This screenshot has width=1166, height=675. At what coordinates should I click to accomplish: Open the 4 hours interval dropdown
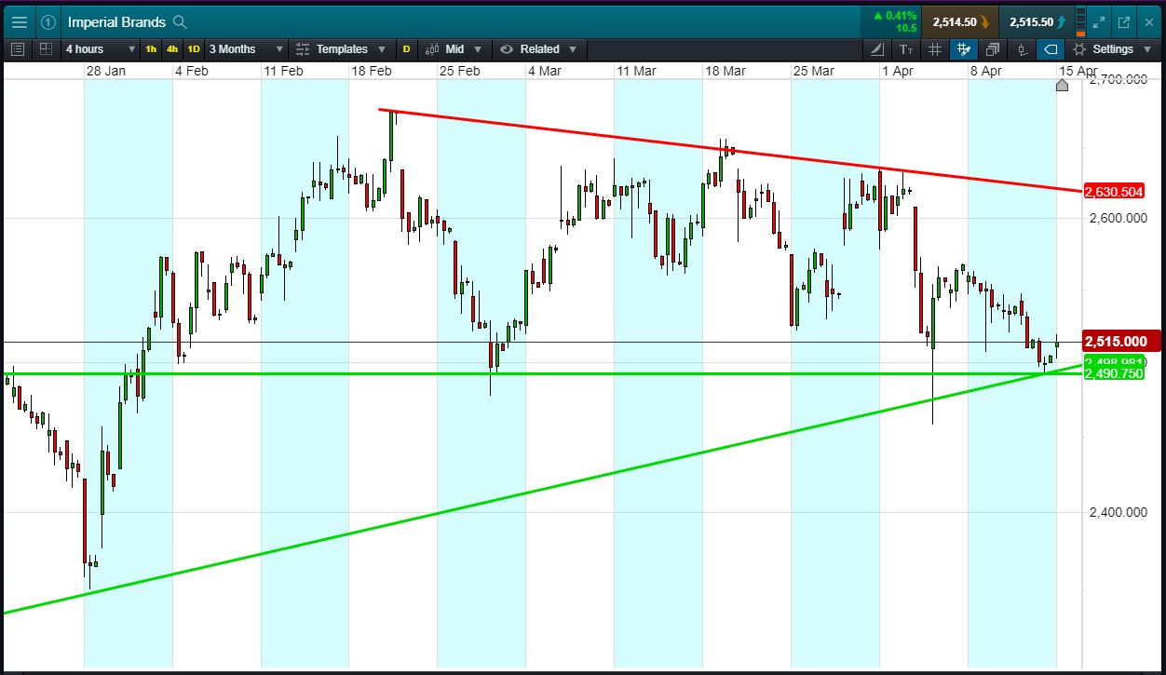point(101,49)
